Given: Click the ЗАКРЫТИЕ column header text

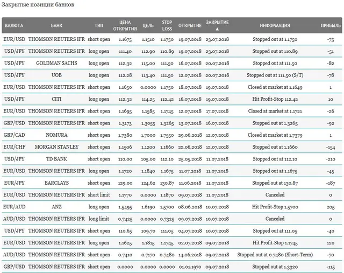Looking at the screenshot, I should click(x=217, y=22).
